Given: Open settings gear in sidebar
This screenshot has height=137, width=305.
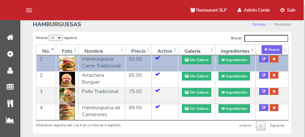Looking at the screenshot, I should [10, 54].
